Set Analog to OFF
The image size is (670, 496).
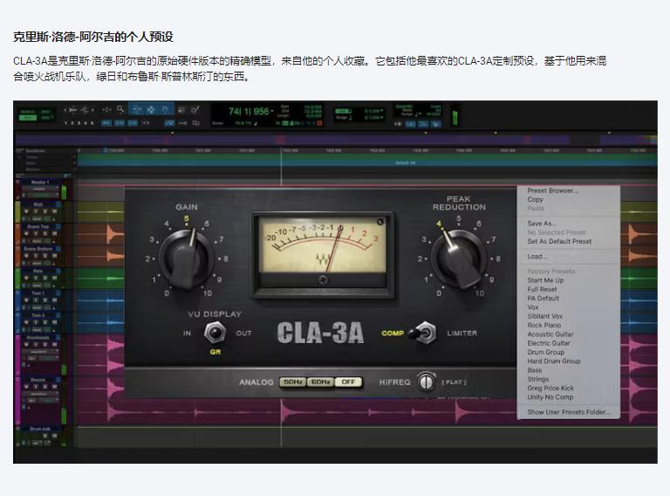coord(348,382)
